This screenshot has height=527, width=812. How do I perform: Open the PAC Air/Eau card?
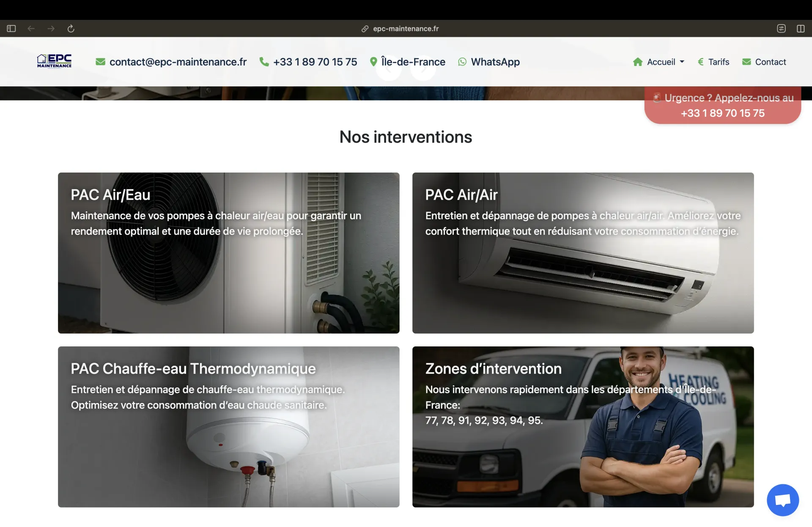coord(228,253)
